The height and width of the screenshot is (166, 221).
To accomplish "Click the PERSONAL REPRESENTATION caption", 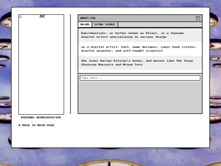I will point(41,118).
